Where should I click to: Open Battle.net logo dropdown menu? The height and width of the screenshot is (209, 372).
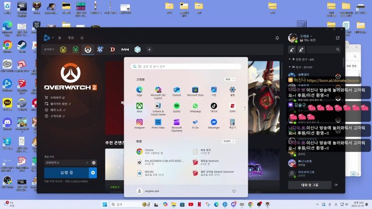tap(47, 38)
